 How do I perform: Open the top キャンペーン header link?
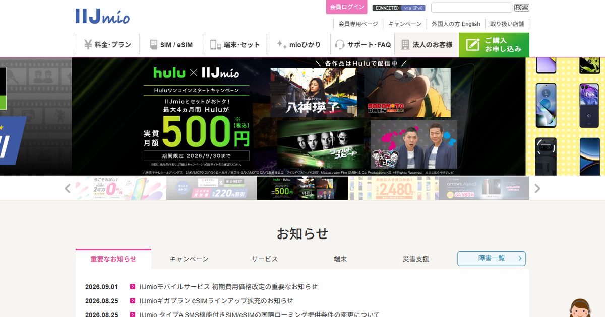[x=405, y=24]
